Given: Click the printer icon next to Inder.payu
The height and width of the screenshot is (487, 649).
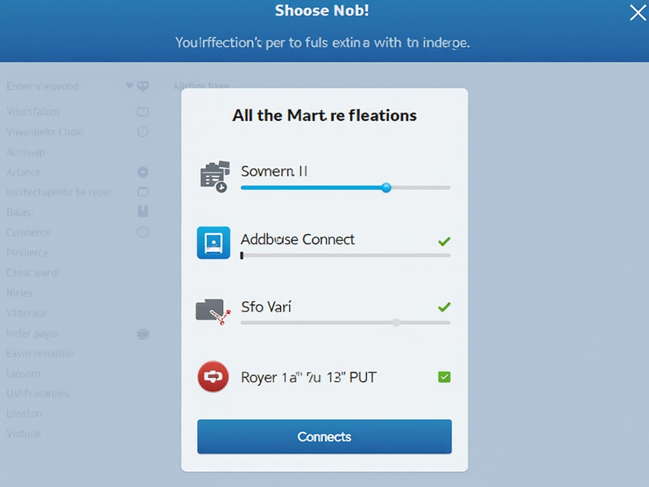Looking at the screenshot, I should coord(143,334).
